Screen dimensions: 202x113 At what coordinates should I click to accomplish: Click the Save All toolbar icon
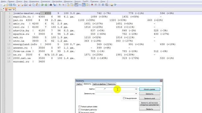[14, 5]
